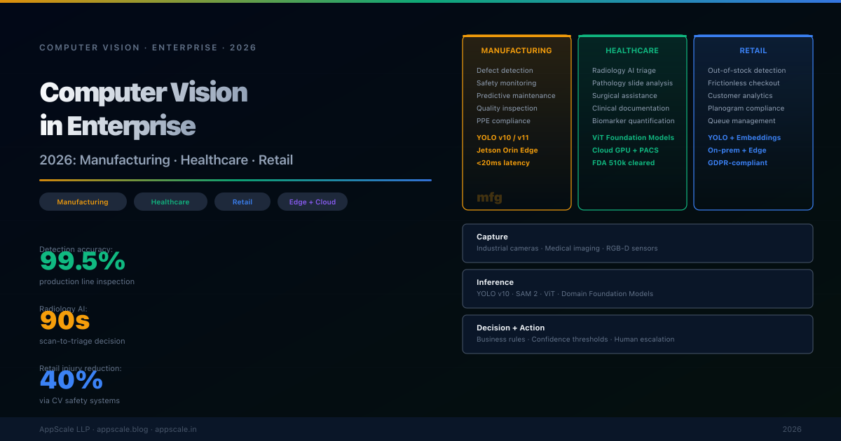Click the 99.5% detection accuracy figure
This screenshot has width=841, height=441.
point(83,262)
